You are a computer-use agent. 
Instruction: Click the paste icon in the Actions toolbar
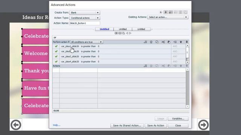pyautogui.click(x=169, y=66)
